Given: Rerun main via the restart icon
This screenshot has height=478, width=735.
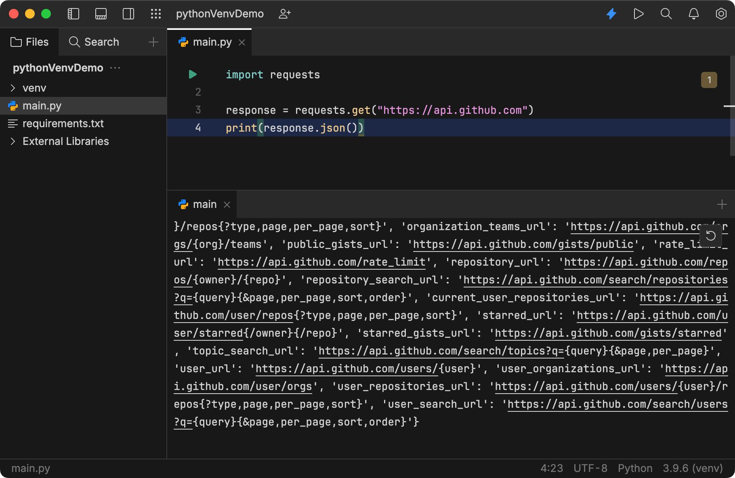Looking at the screenshot, I should point(711,235).
